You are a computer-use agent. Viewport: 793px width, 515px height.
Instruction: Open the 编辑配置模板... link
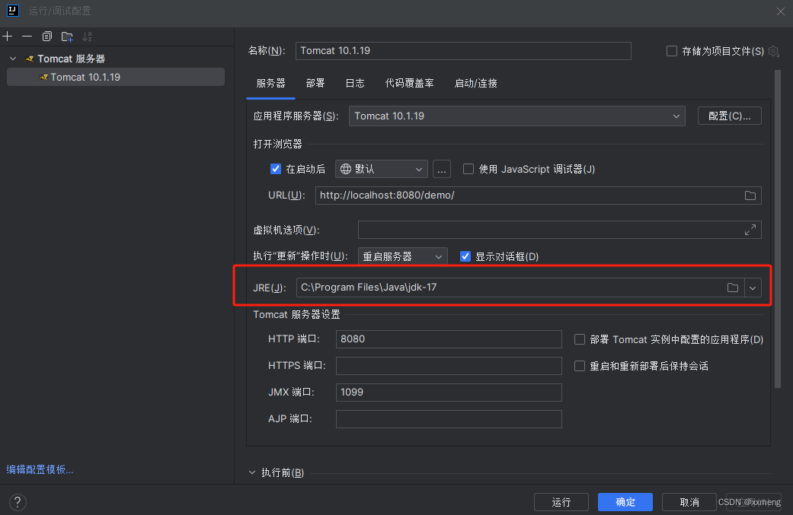tap(40, 469)
